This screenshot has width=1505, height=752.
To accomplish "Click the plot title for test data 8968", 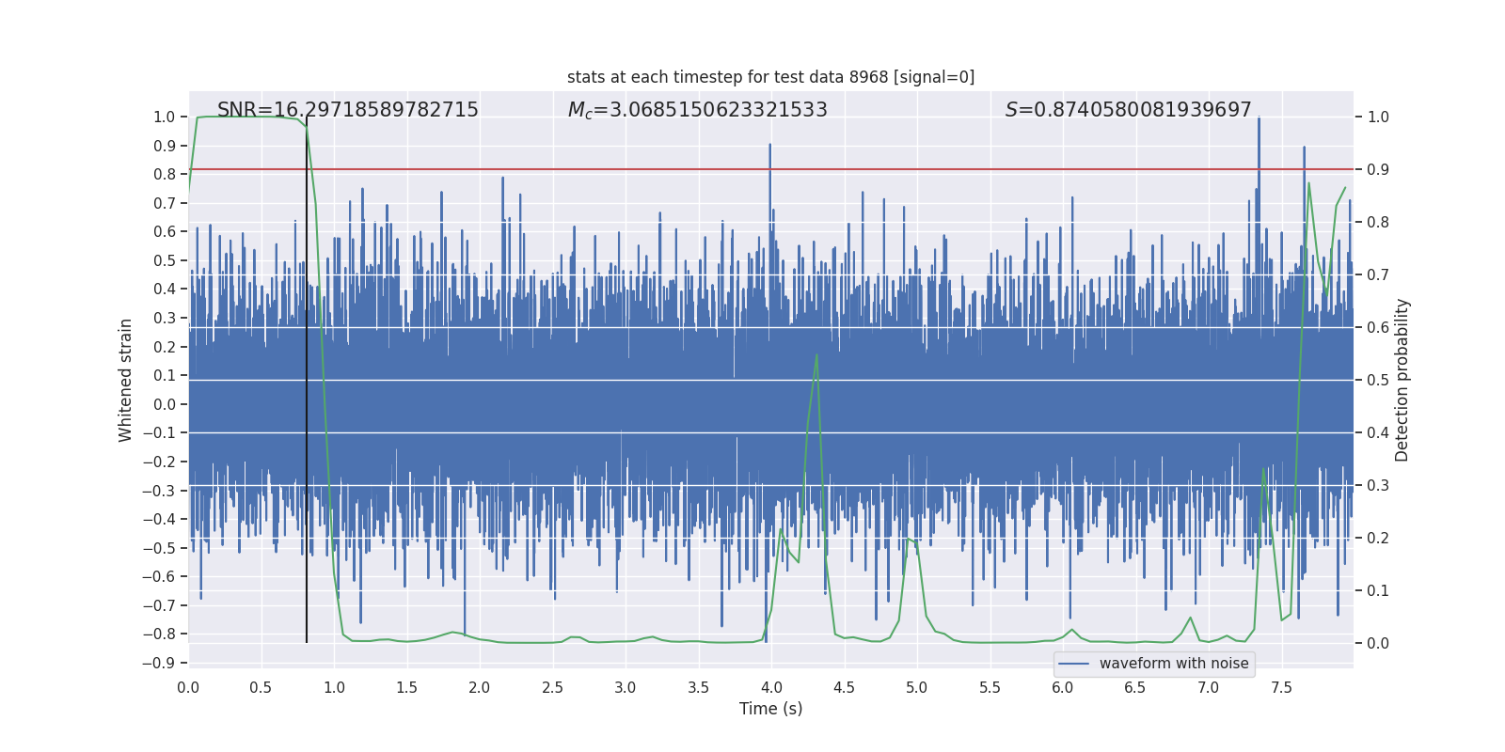I will (770, 77).
